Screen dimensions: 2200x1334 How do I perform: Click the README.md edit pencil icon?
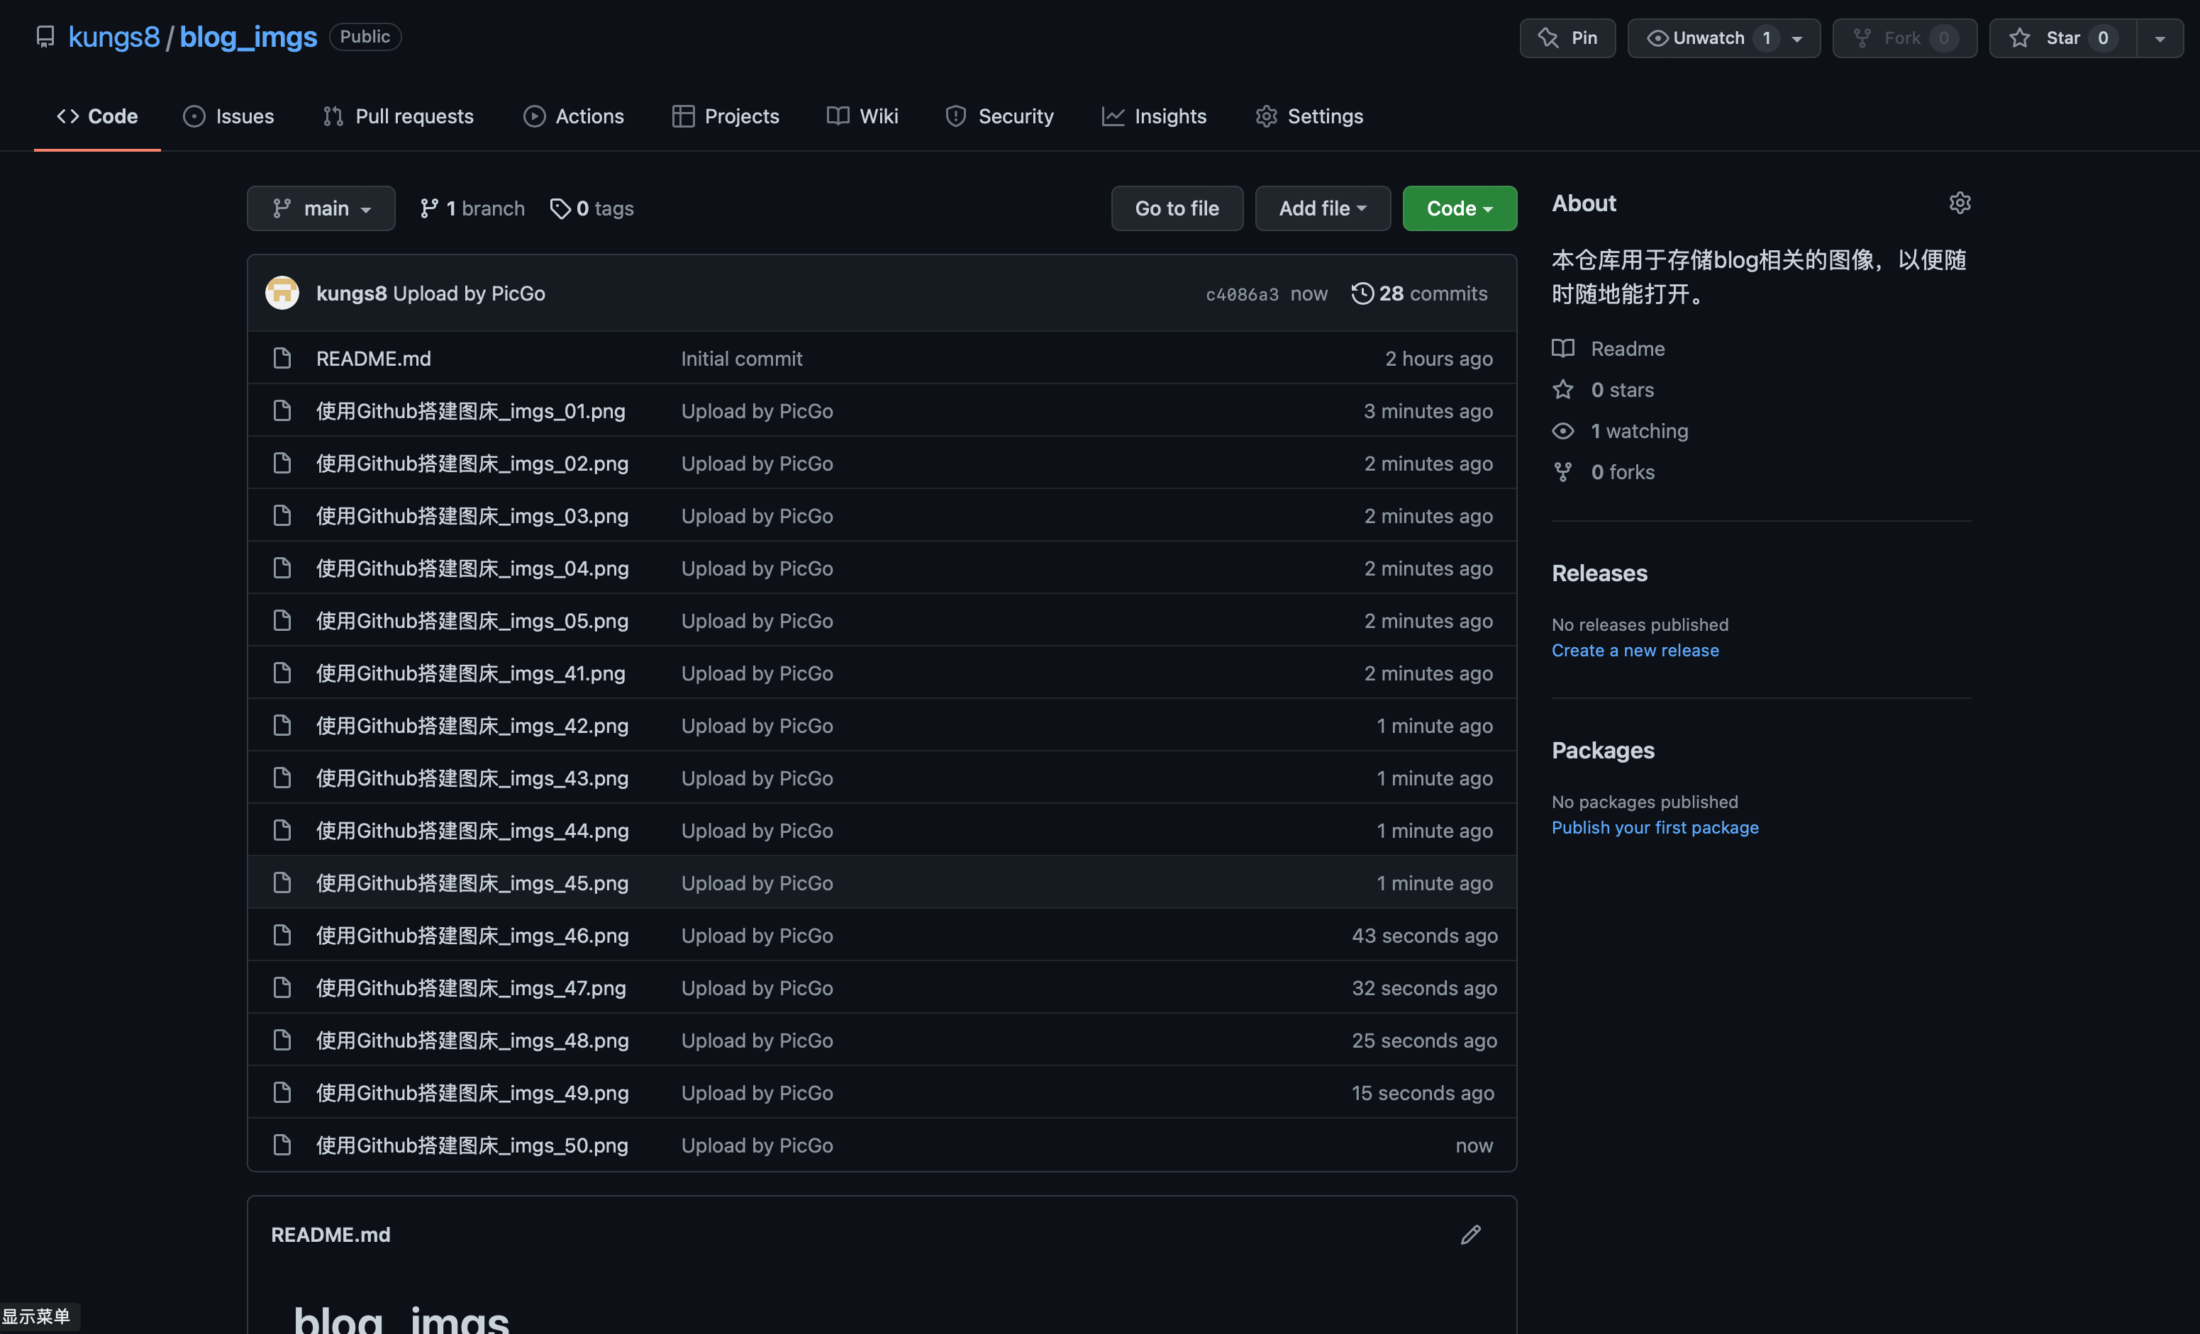pos(1470,1234)
